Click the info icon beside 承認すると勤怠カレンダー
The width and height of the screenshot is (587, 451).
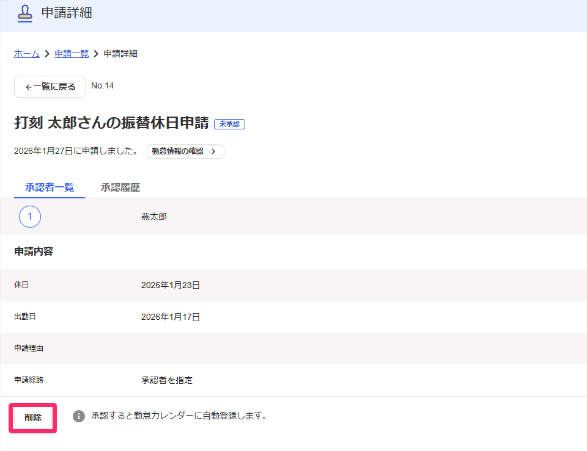[x=79, y=416]
